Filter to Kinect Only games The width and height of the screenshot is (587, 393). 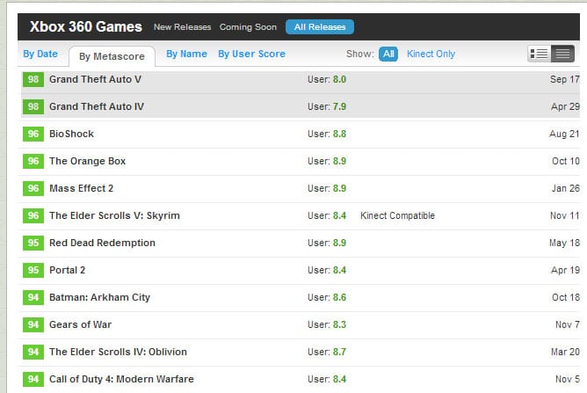click(x=431, y=54)
